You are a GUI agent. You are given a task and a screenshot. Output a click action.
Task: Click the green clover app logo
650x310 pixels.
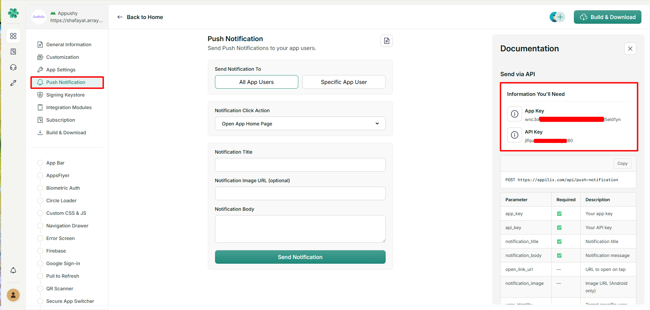click(13, 13)
